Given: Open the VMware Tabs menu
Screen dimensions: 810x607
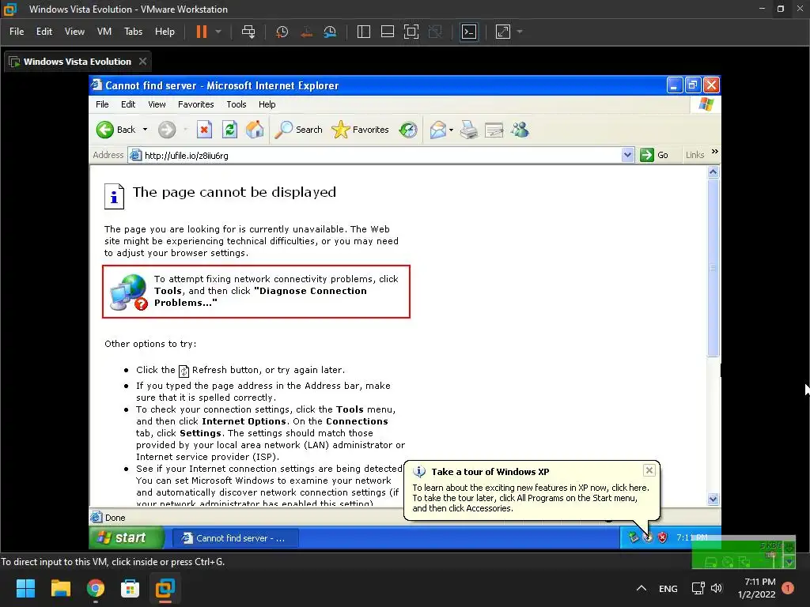Looking at the screenshot, I should click(x=133, y=32).
